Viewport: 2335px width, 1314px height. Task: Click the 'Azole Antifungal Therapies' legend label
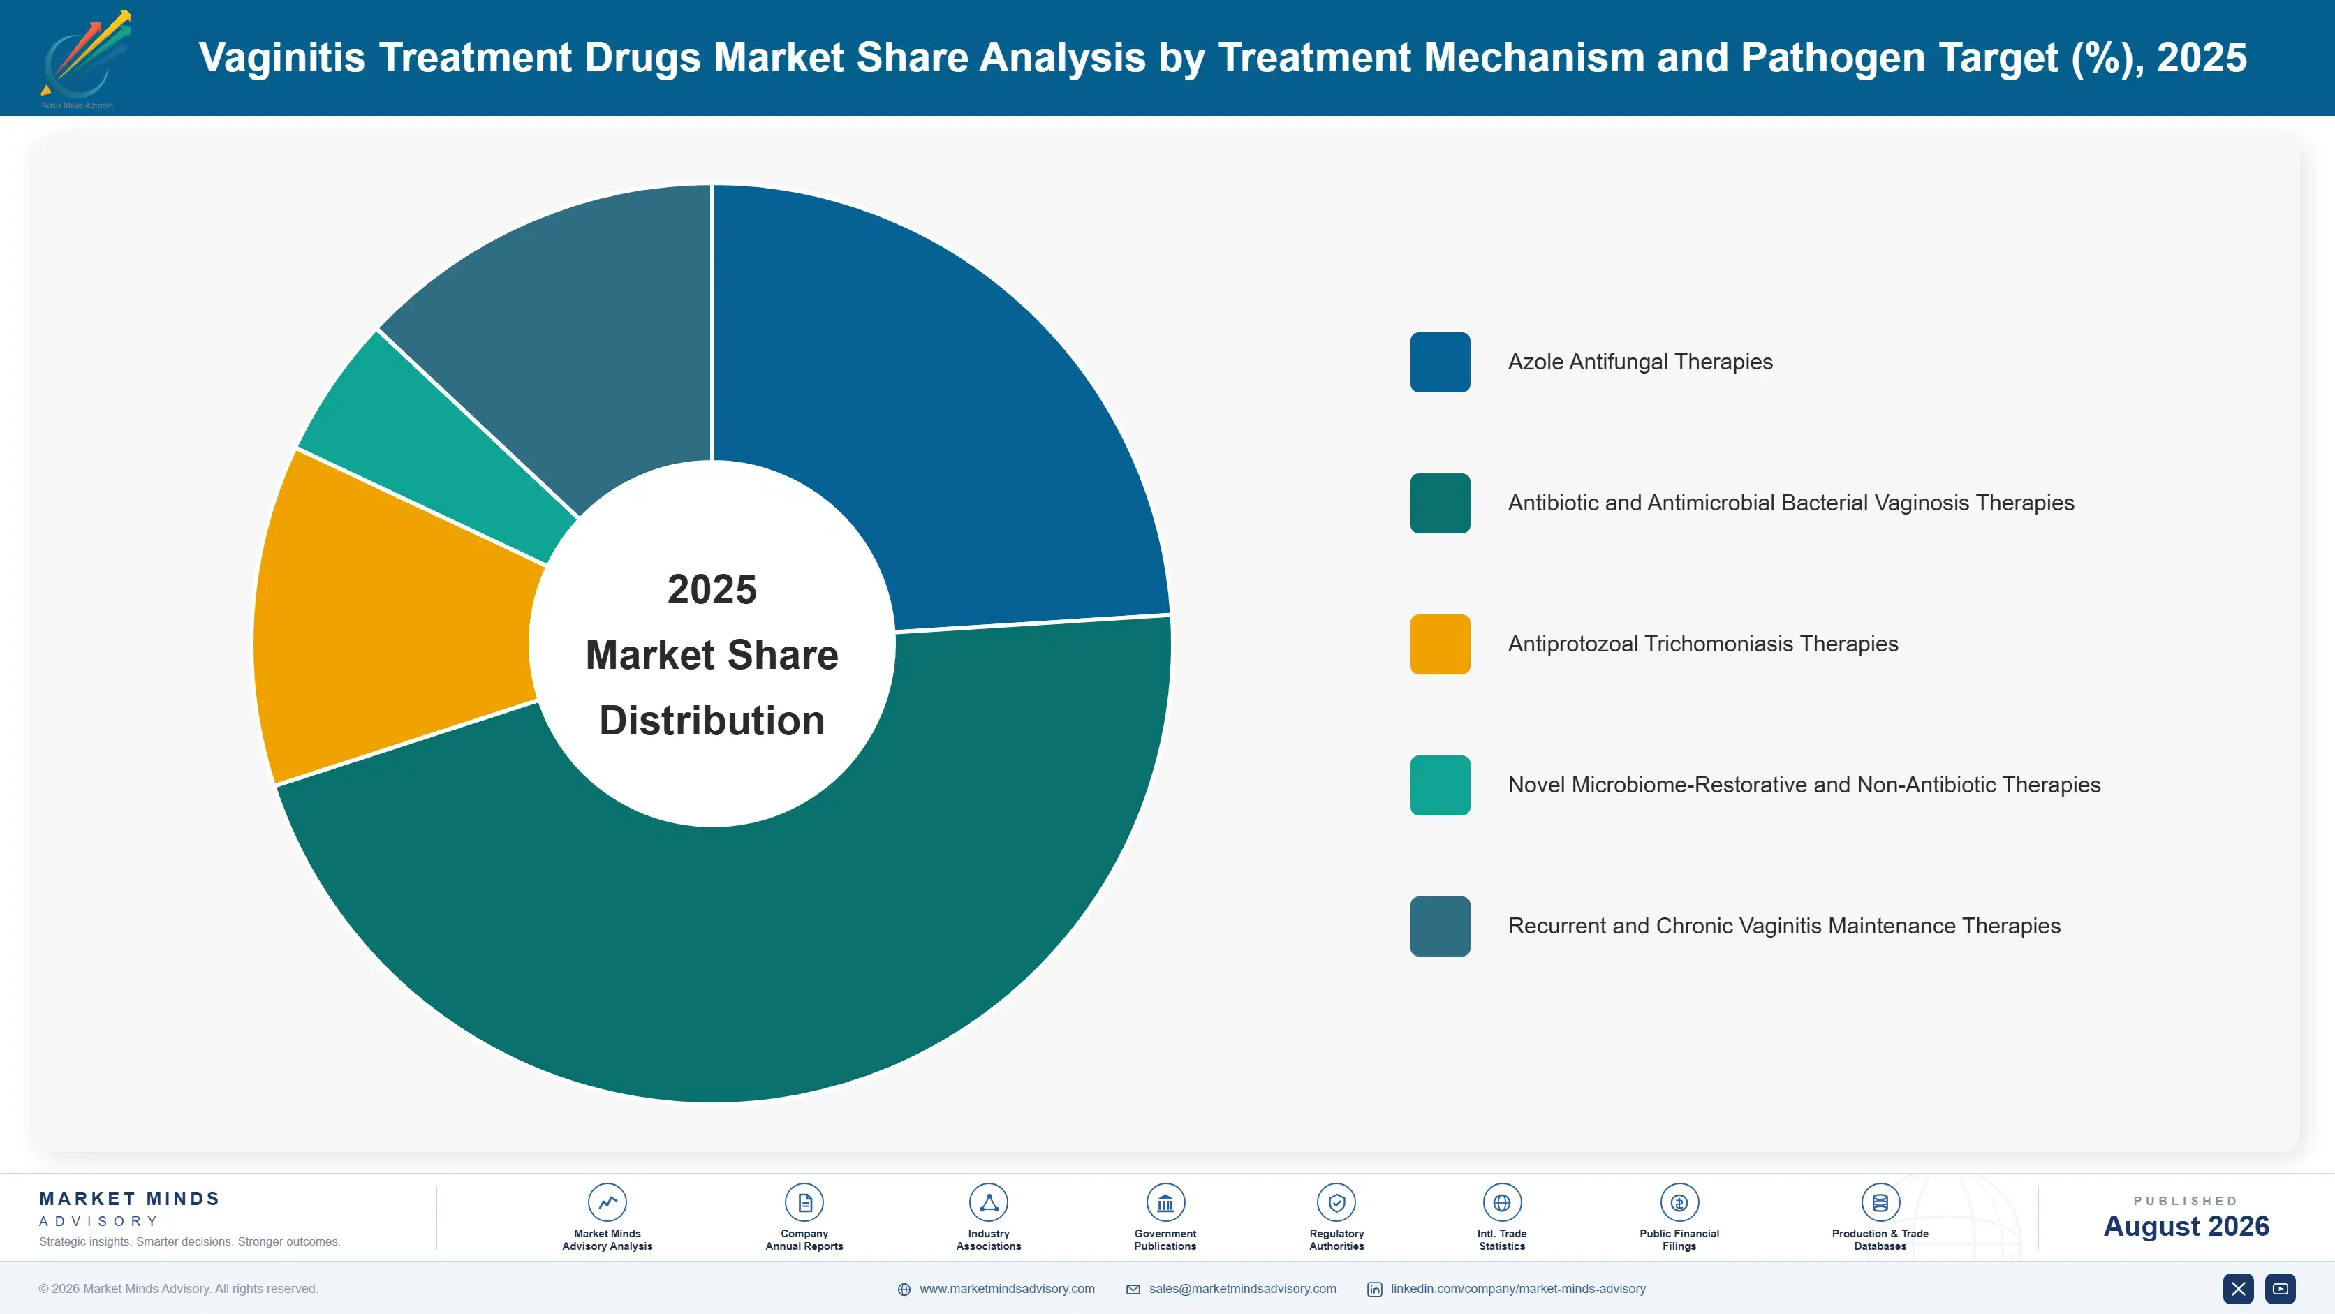(x=1640, y=362)
